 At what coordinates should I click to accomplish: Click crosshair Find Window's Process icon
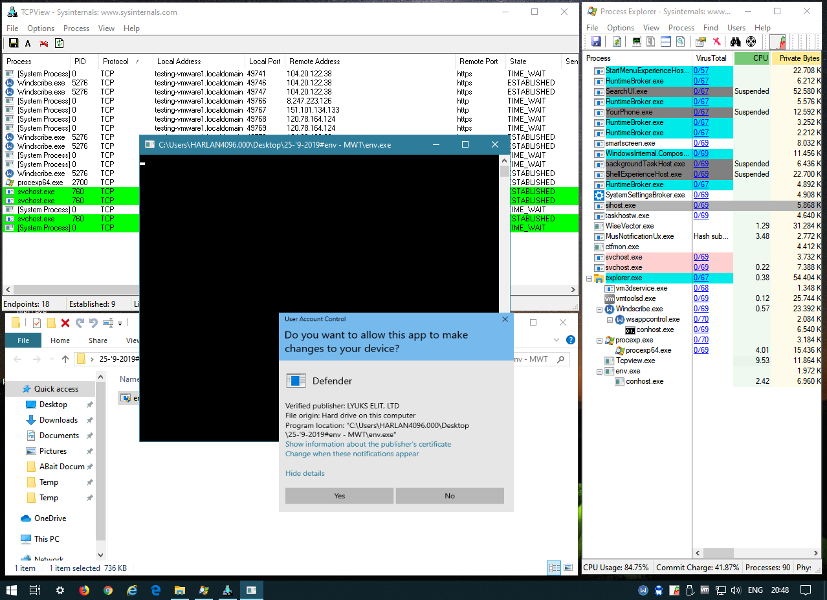click(751, 41)
